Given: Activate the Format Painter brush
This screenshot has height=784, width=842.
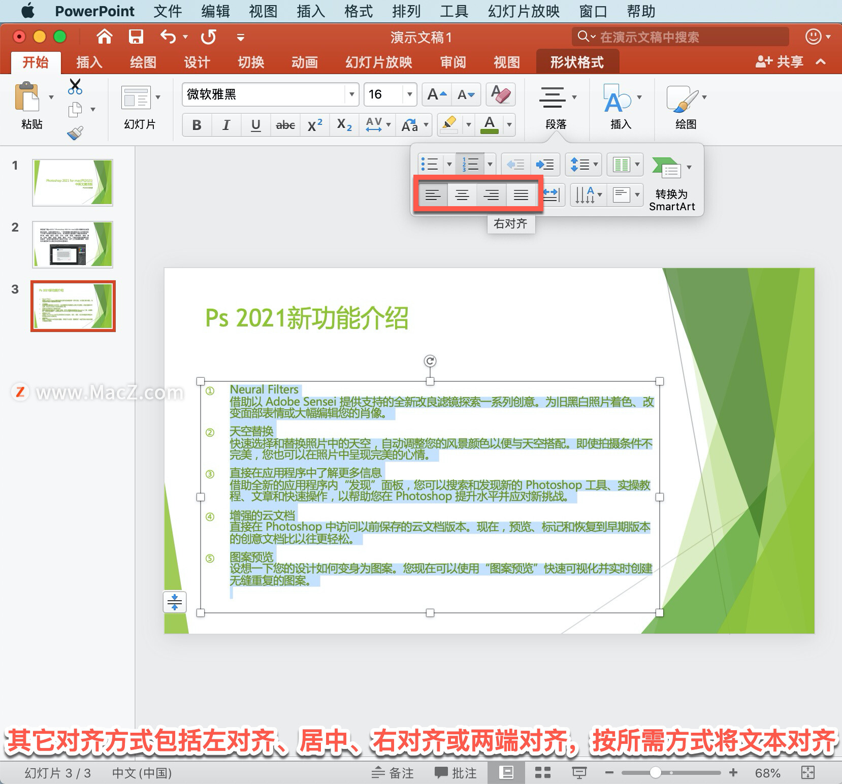Looking at the screenshot, I should coord(75,133).
